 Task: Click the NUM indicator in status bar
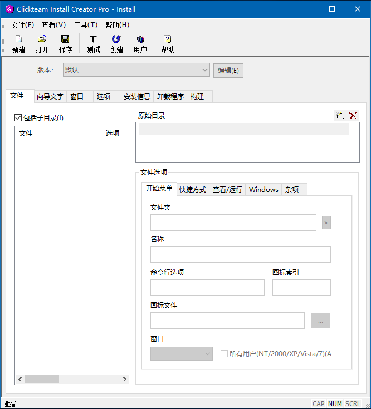tap(335, 404)
